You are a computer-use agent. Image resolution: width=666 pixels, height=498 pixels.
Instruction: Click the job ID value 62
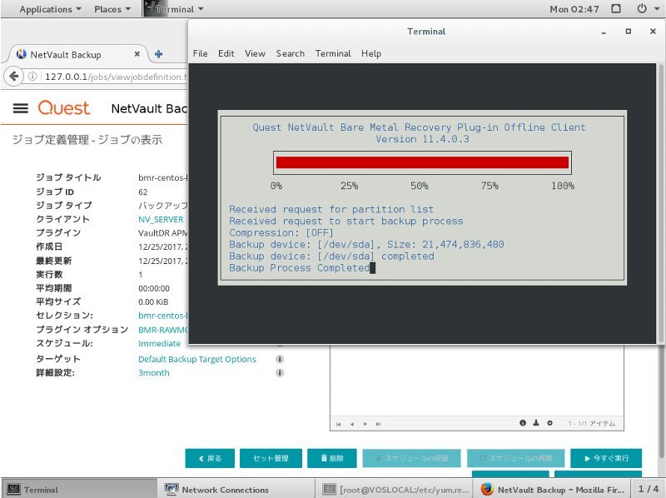pos(142,192)
